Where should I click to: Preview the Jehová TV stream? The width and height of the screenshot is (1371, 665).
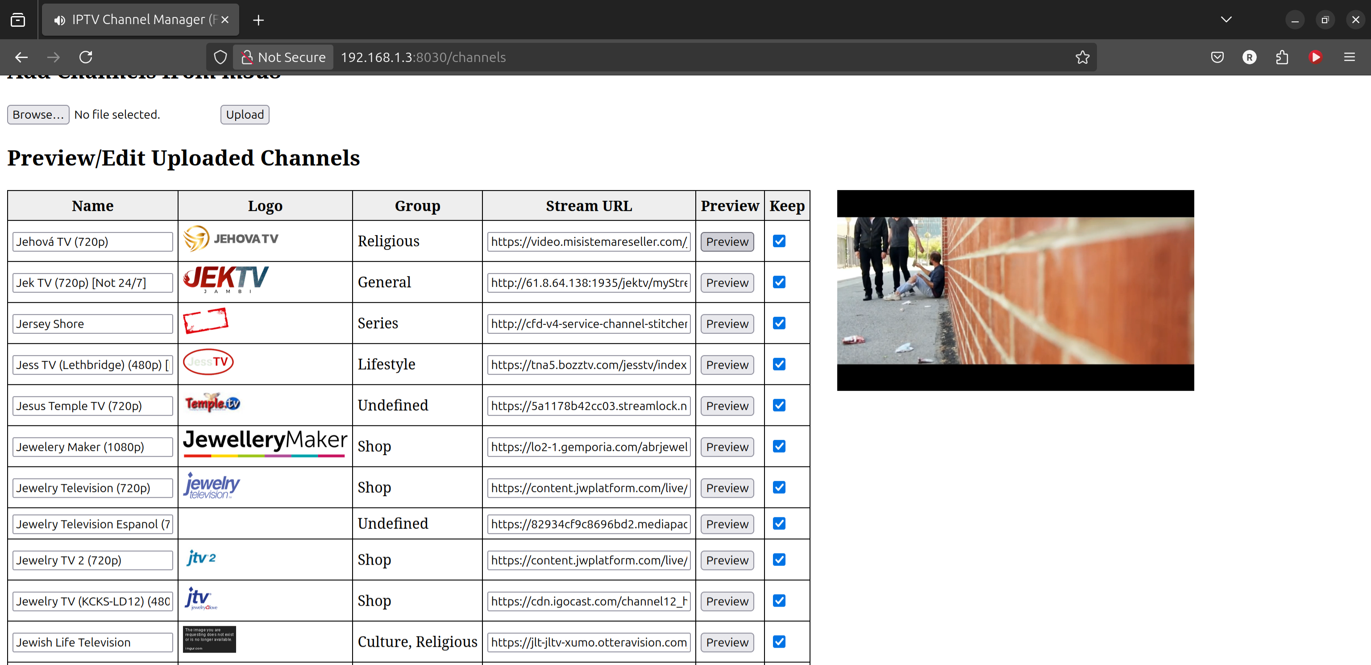tap(727, 242)
